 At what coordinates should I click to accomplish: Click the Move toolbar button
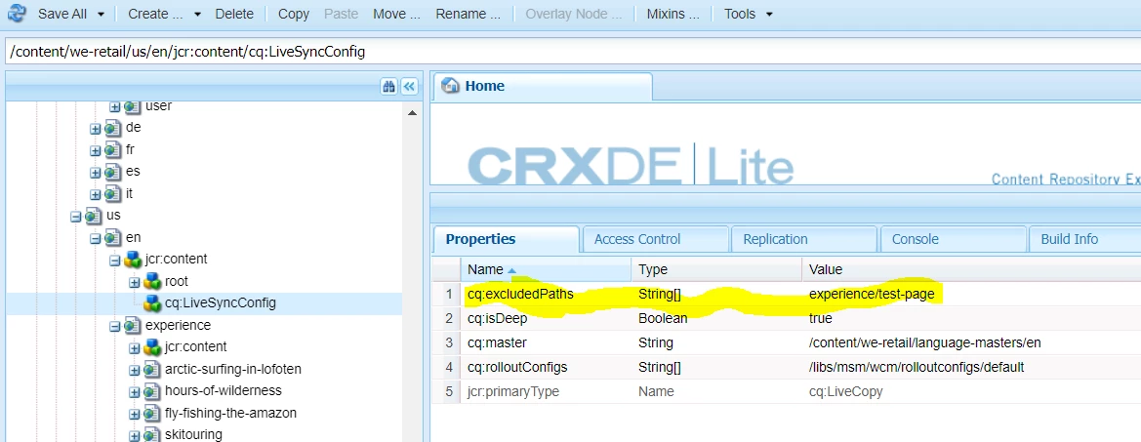click(396, 14)
